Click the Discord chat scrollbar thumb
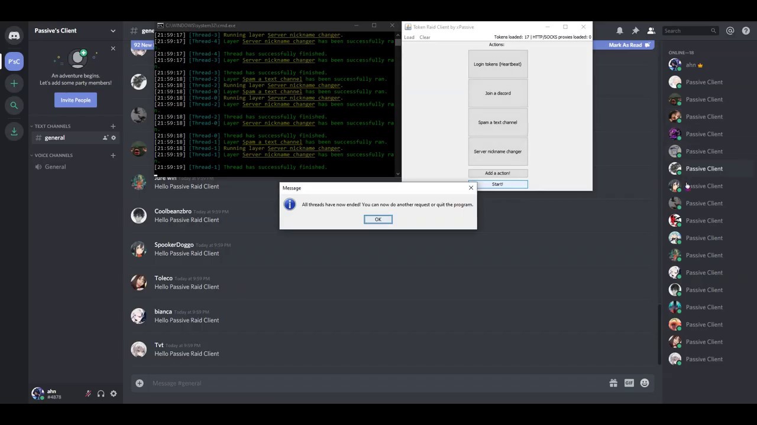The height and width of the screenshot is (425, 757). coord(659,334)
